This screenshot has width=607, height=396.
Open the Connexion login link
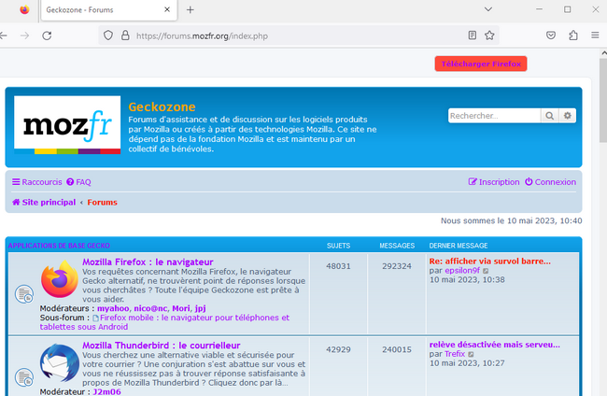point(550,182)
